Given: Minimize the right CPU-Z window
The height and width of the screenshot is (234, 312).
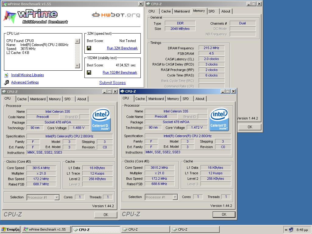Looking at the screenshot, I should pyautogui.click(x=223, y=91).
